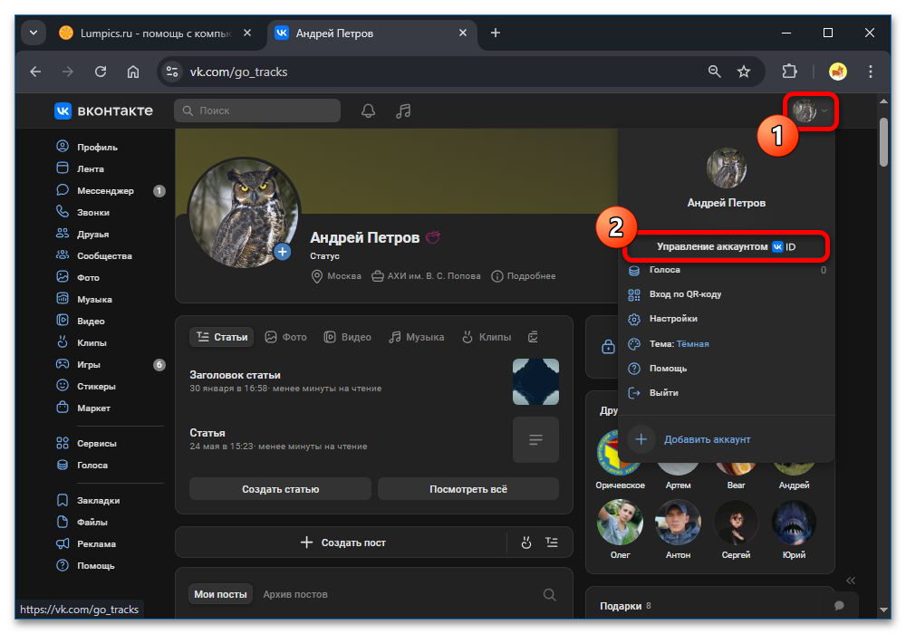906x634 pixels.
Task: Switch to the Музыка tab in profile
Action: coord(417,337)
